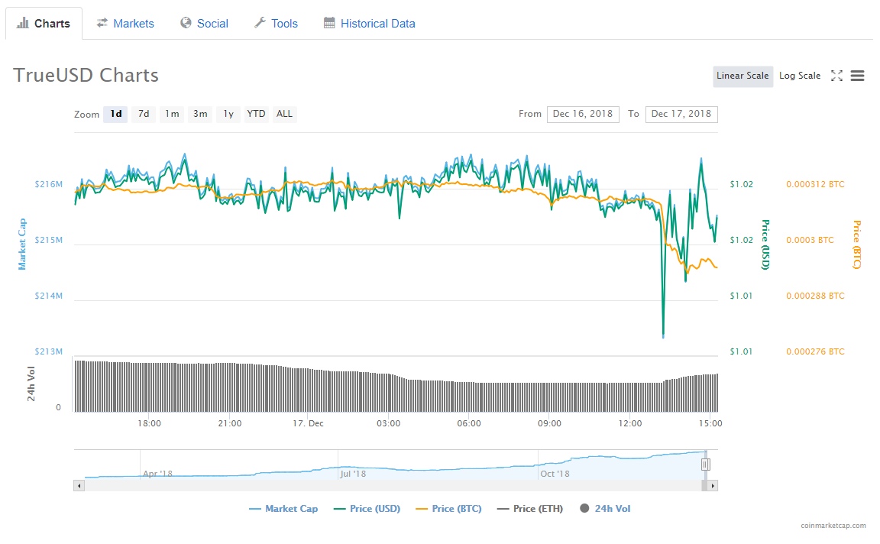This screenshot has width=880, height=544.
Task: Open the chart hamburger menu
Action: pyautogui.click(x=857, y=76)
